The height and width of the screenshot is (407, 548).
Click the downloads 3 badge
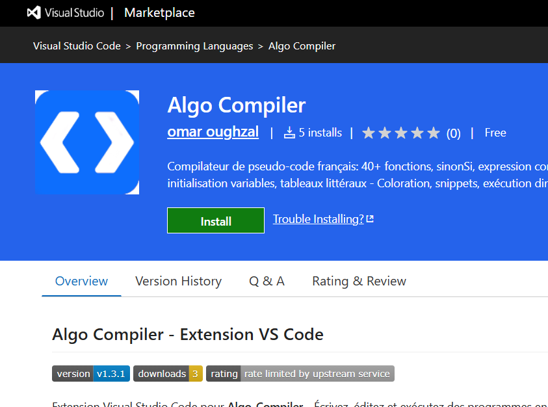click(x=168, y=373)
